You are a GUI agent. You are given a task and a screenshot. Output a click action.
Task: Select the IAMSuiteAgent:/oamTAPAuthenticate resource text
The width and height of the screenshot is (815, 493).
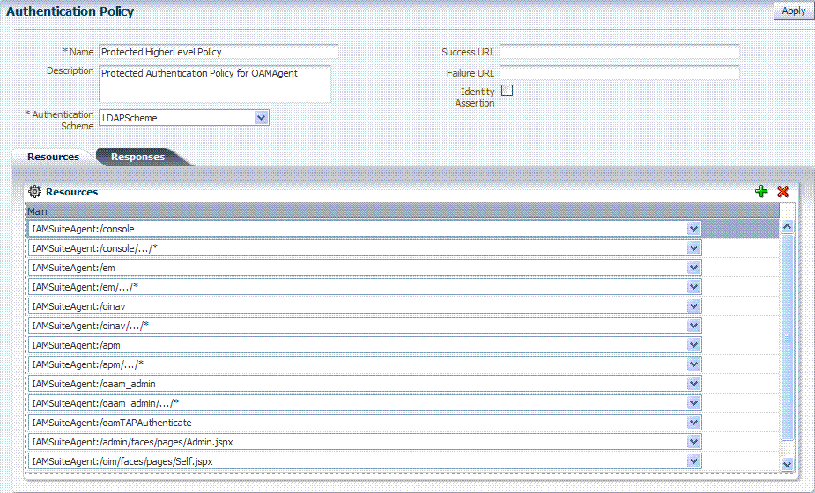coord(112,423)
